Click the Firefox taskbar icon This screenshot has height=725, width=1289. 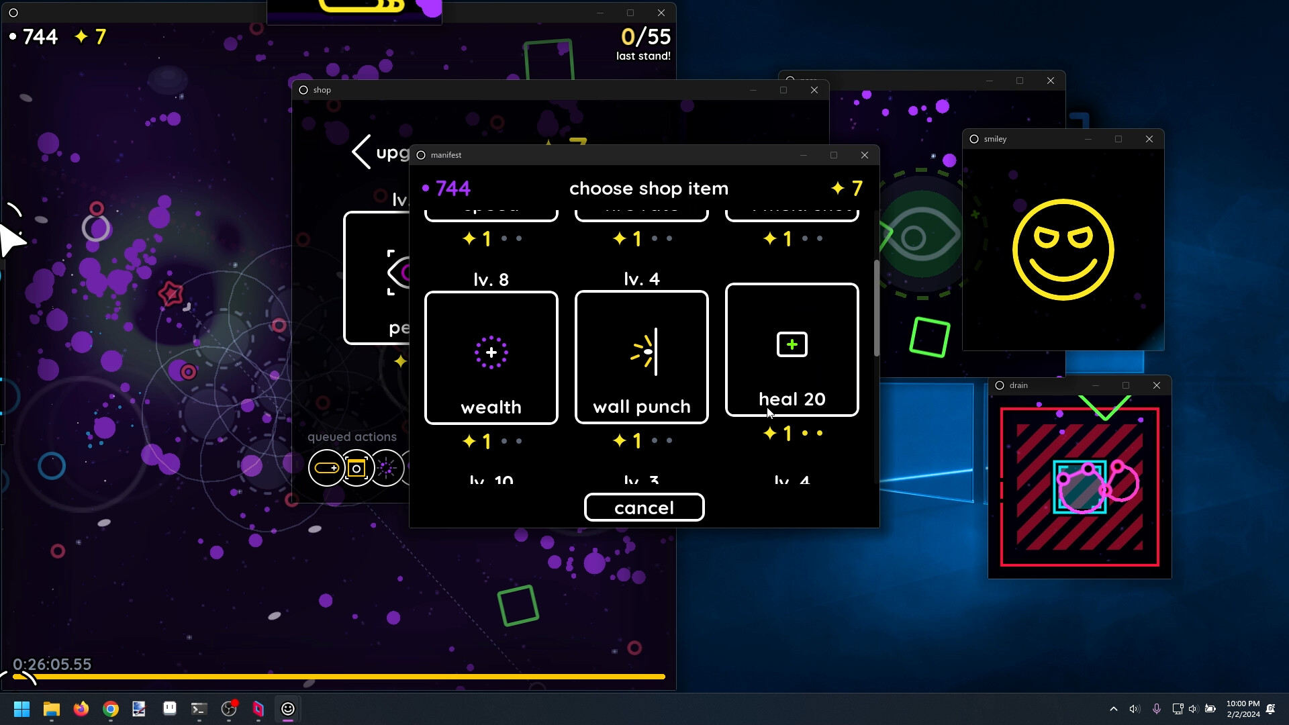pos(81,708)
